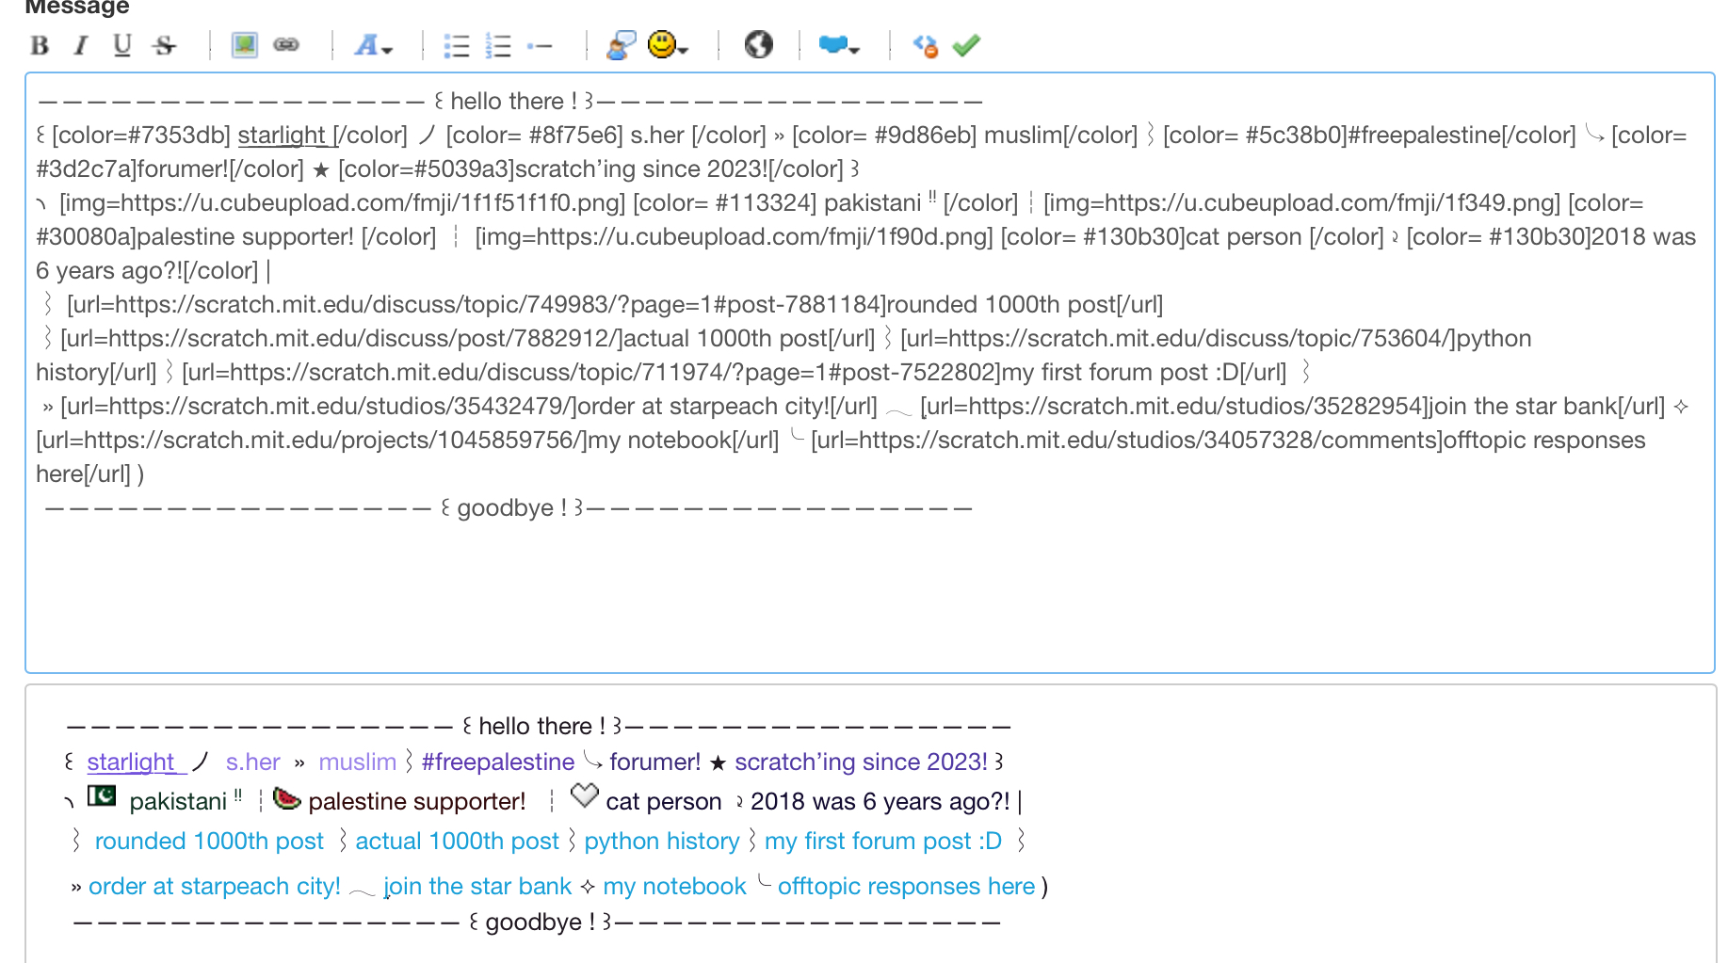The image size is (1728, 963).
Task: Click the globe icon in toolbar
Action: pyautogui.click(x=758, y=45)
